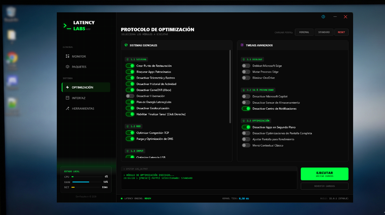Toggle Habilitar 'Finalizar Tarea' switch

point(130,114)
